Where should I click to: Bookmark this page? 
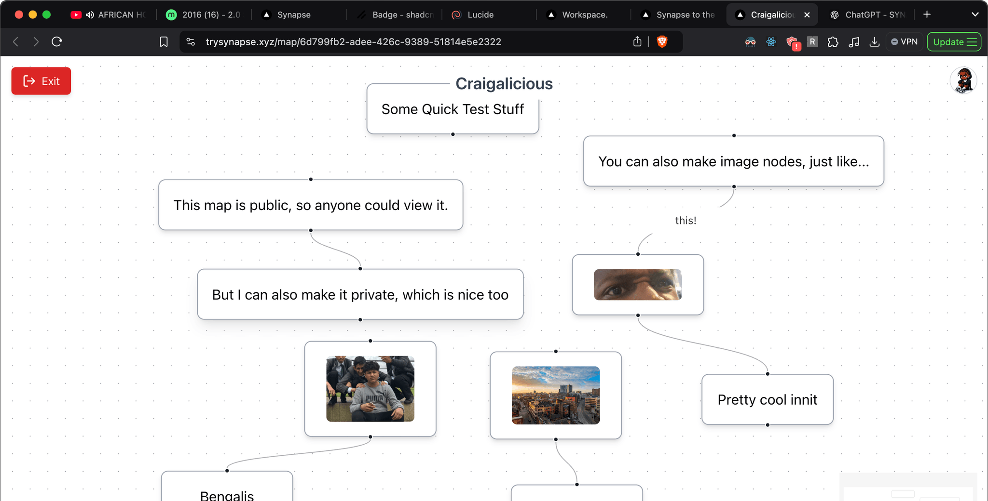pos(164,42)
